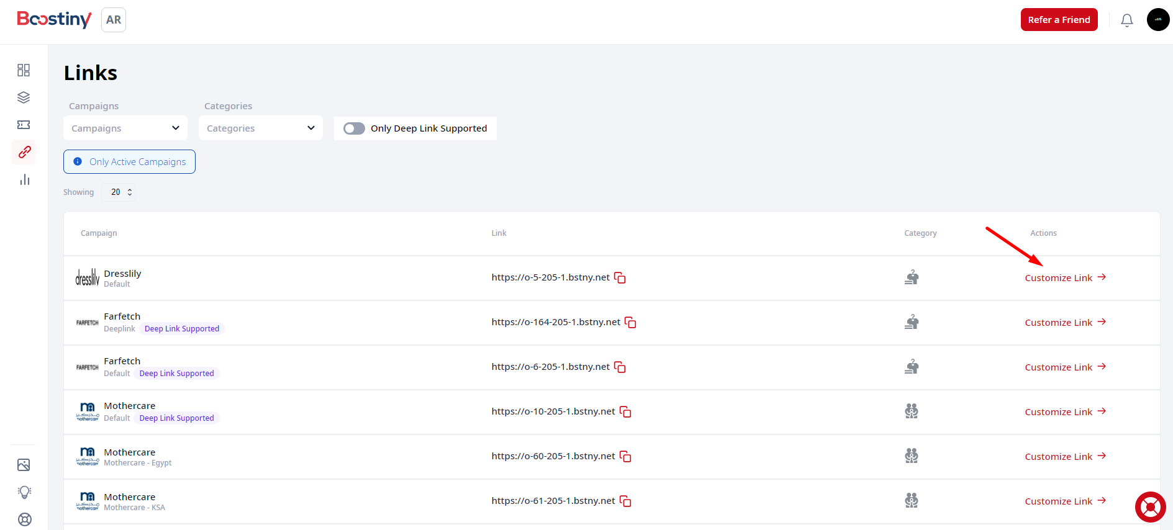Viewport: 1173px width, 530px height.
Task: Customize Link for Mothercare KSA
Action: (1066, 501)
